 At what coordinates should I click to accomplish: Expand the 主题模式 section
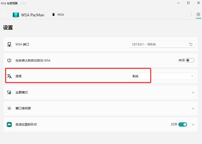pyautogui.click(x=193, y=92)
